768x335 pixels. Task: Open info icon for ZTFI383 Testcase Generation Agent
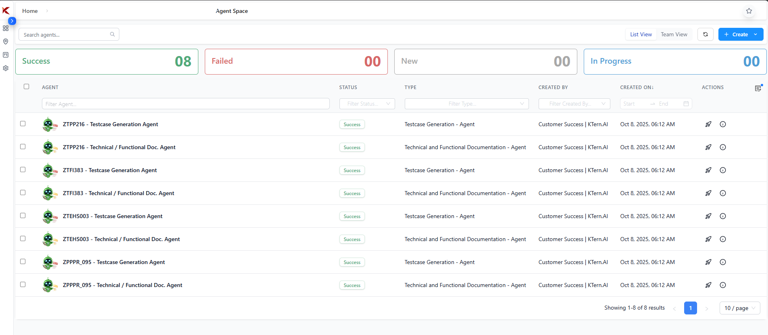[x=722, y=170]
